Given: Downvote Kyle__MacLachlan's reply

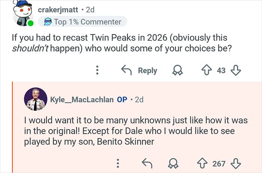Looking at the screenshot, I should 235,163.
